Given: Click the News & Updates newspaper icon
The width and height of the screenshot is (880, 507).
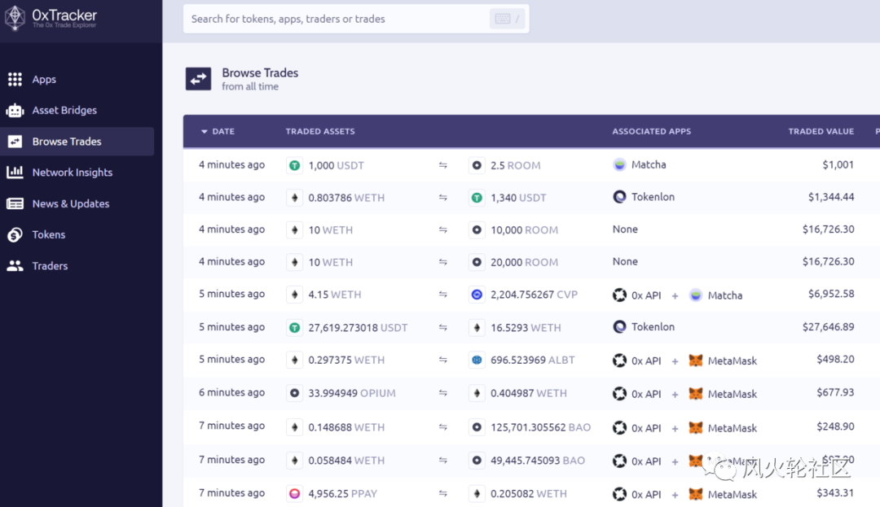Looking at the screenshot, I should tap(15, 203).
